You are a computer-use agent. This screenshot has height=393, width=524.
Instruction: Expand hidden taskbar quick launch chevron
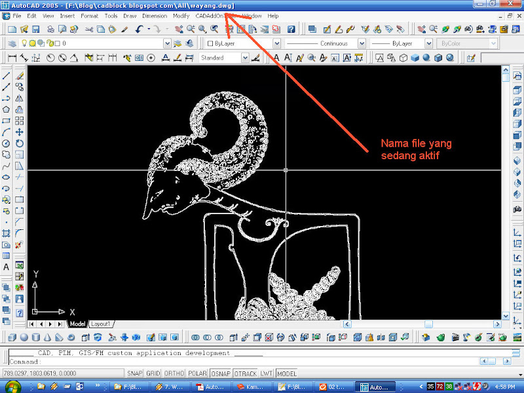[97, 385]
